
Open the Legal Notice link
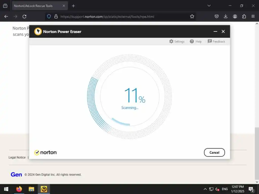[17, 158]
